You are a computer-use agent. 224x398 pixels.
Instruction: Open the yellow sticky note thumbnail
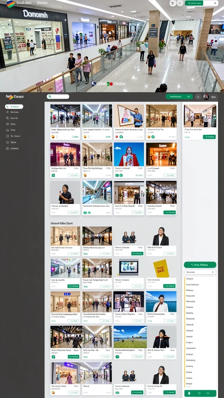tap(161, 268)
